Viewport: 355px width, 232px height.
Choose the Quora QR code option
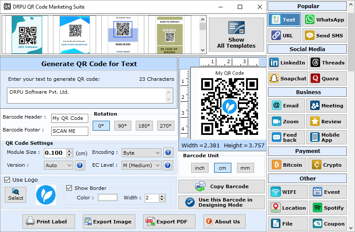tap(328, 78)
